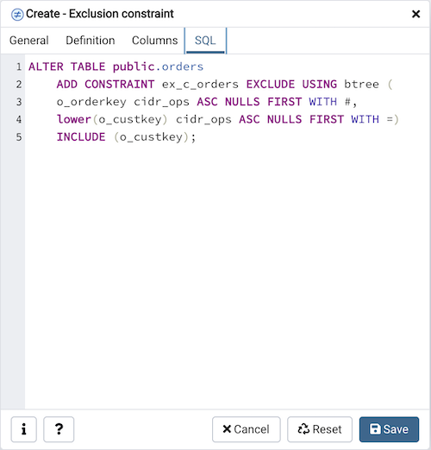Click '(o_custkey);' in line 5

tap(154, 137)
